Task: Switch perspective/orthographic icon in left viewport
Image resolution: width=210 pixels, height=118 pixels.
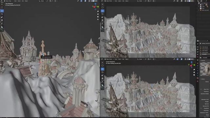Action: (x=98, y=19)
